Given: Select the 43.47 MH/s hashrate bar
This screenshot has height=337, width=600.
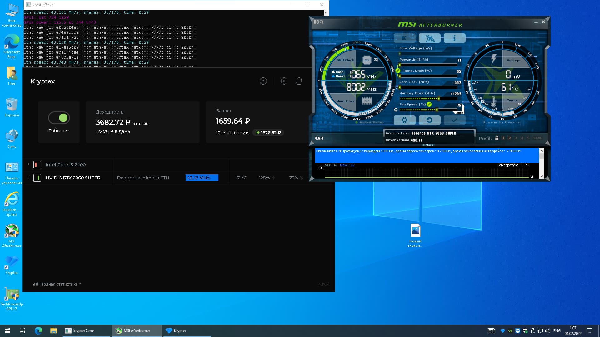Looking at the screenshot, I should [x=202, y=178].
